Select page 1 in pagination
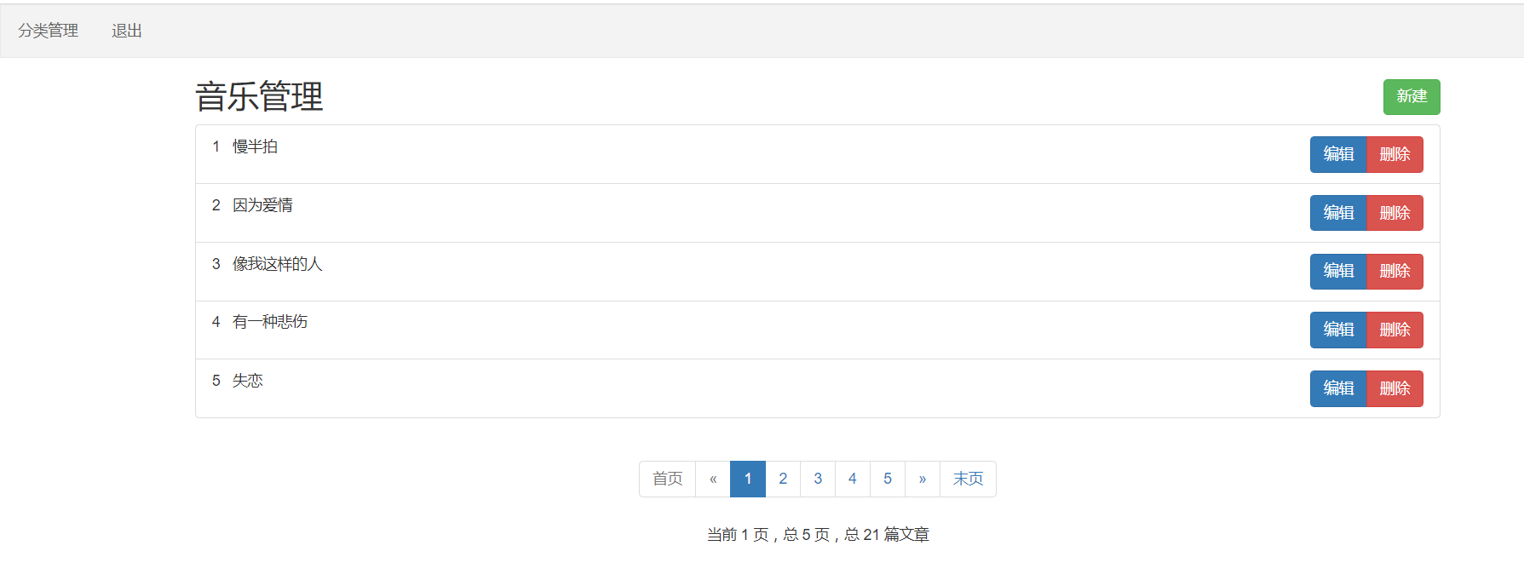Screen dimensions: 1524x580 [x=748, y=479]
